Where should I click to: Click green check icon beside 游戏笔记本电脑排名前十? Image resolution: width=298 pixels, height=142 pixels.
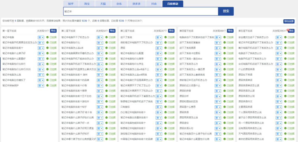point(165,134)
